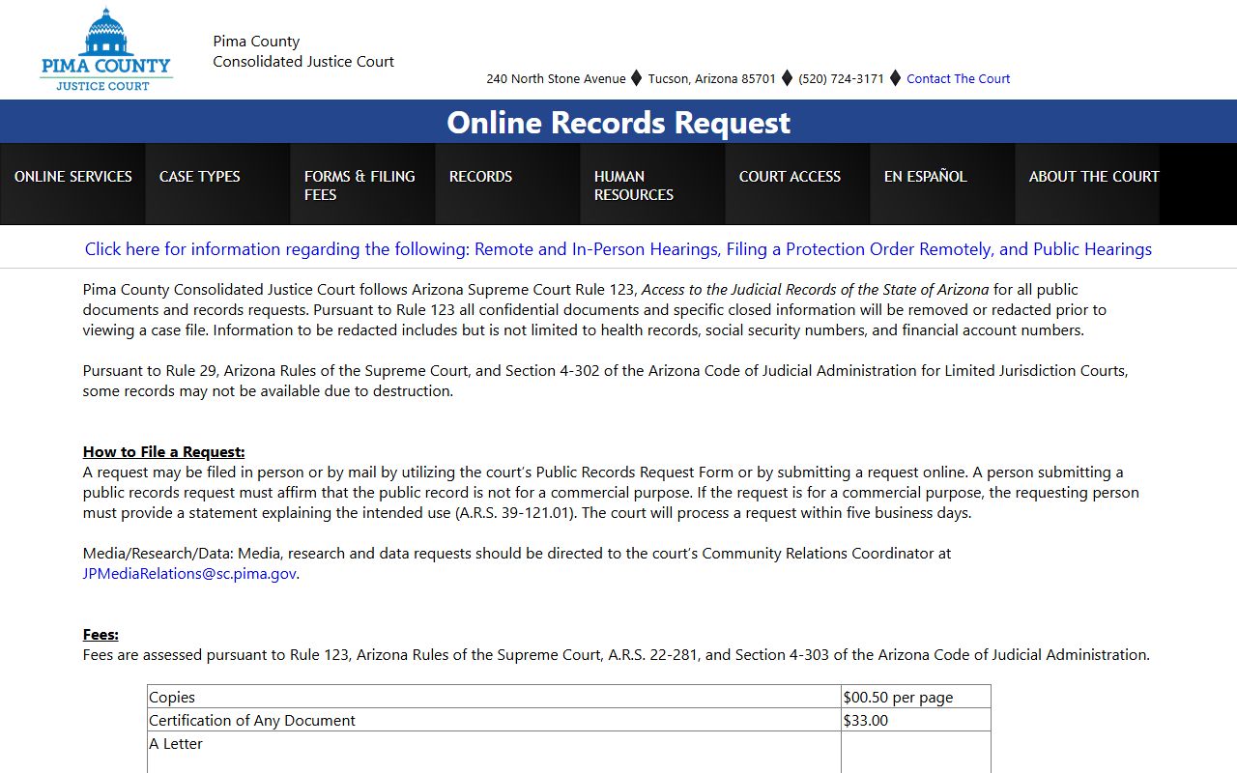This screenshot has width=1237, height=773.
Task: Select the '$00.50 per page' fee cell
Action: click(x=916, y=697)
